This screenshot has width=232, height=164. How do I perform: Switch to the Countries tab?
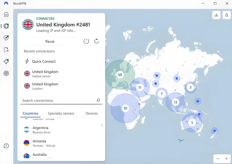[x=30, y=113]
